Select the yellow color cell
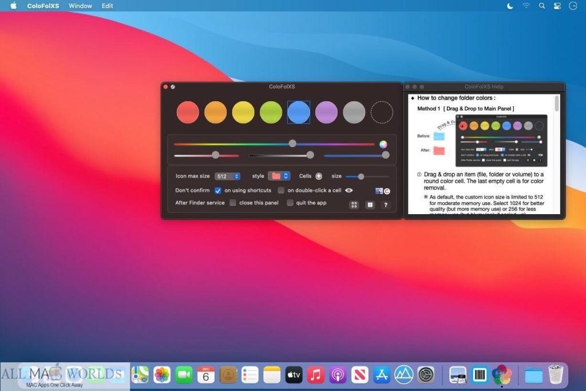Image resolution: width=586 pixels, height=391 pixels. coord(243,112)
